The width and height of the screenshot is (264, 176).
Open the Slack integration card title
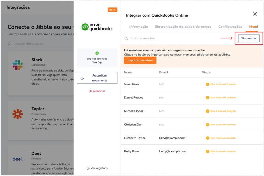pyautogui.click(x=37, y=60)
